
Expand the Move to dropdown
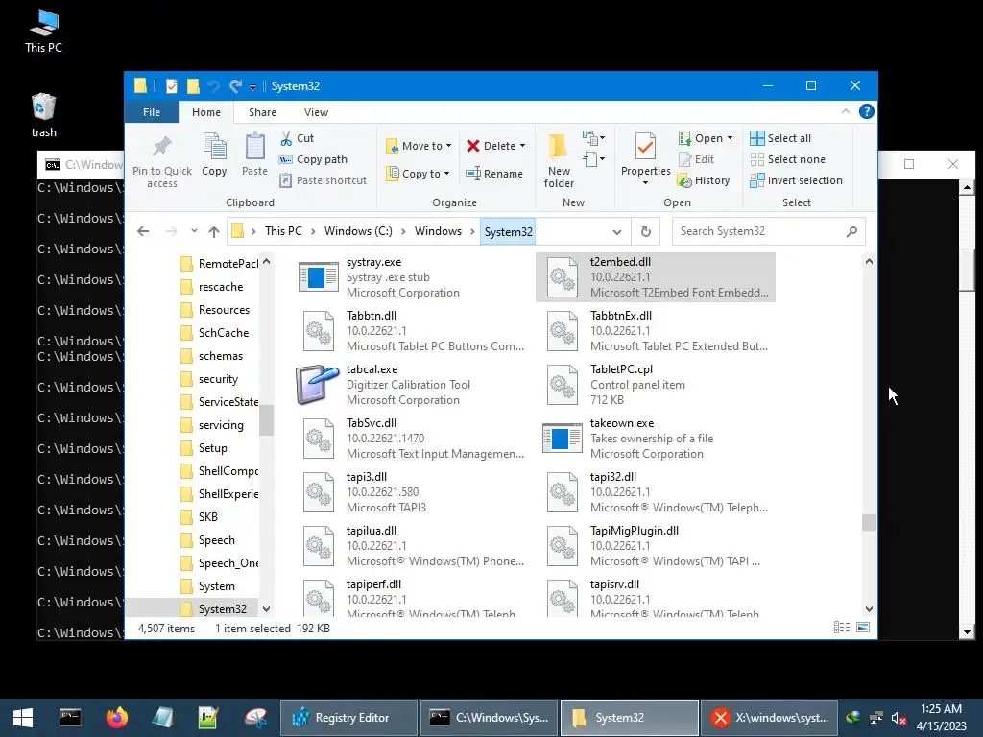point(448,146)
